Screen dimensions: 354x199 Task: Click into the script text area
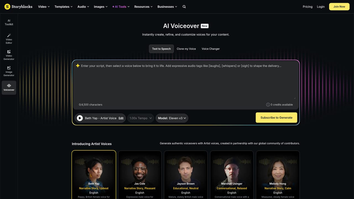click(x=186, y=82)
